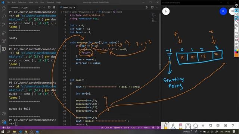This screenshot has height=134, width=239.
Task: Click the editor vertical scrollbar
Action: pyautogui.click(x=160, y=41)
